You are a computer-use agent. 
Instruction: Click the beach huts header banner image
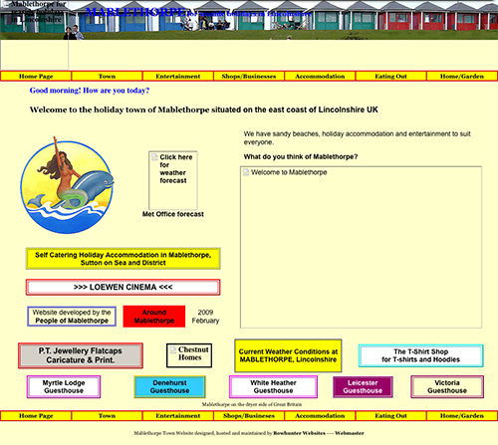tap(249, 20)
